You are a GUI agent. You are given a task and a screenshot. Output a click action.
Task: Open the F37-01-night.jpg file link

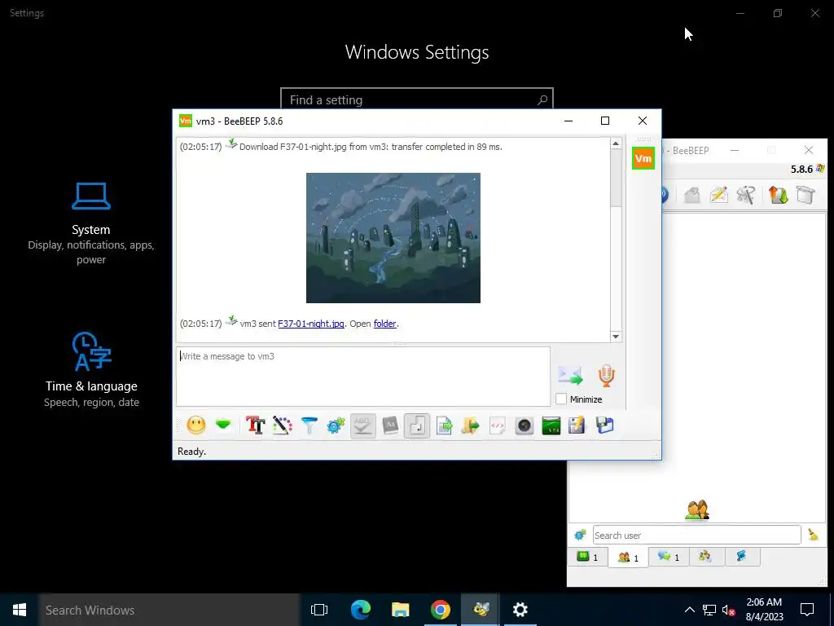pos(311,324)
